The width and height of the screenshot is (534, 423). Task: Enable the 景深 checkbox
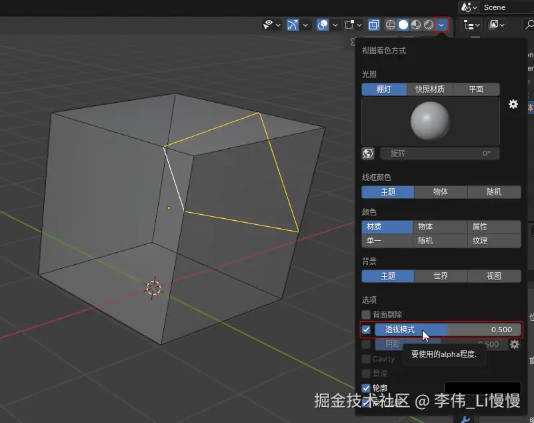366,374
